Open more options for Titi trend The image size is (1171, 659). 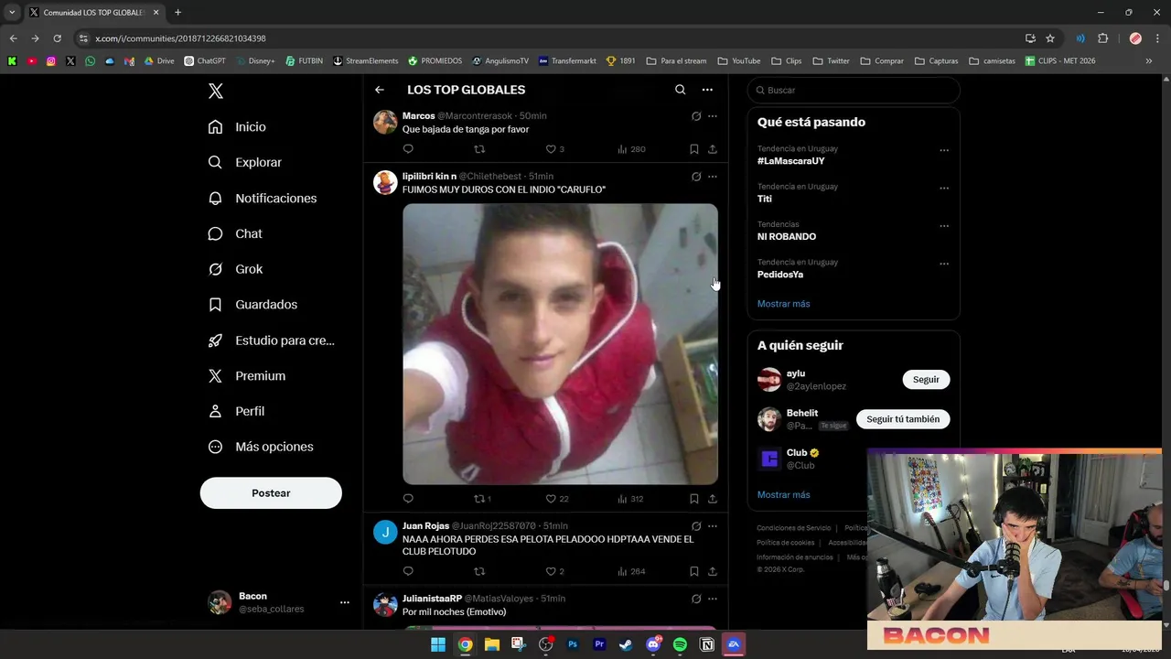click(x=944, y=189)
